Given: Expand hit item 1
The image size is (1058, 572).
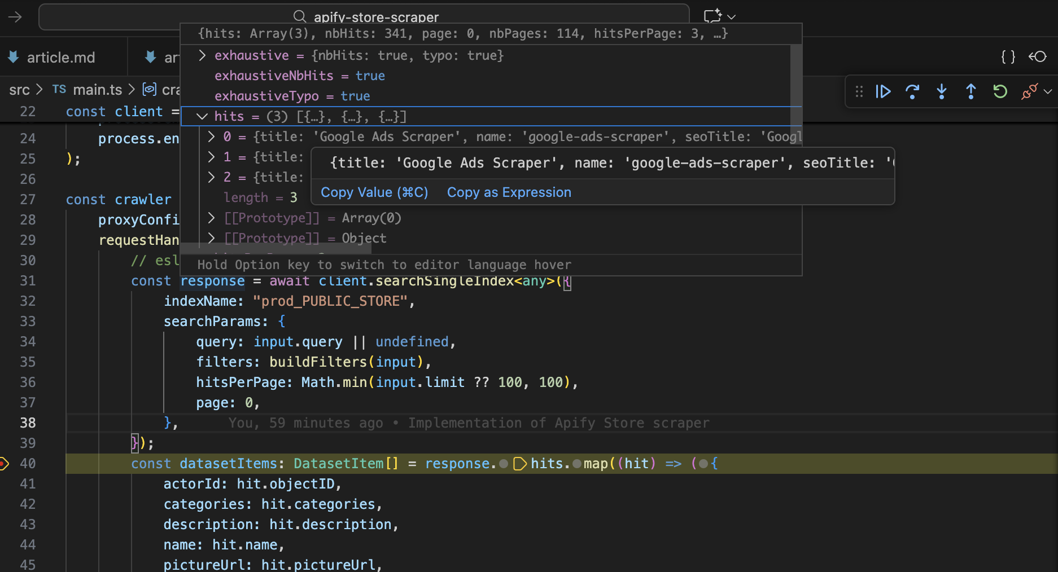Looking at the screenshot, I should tap(211, 157).
